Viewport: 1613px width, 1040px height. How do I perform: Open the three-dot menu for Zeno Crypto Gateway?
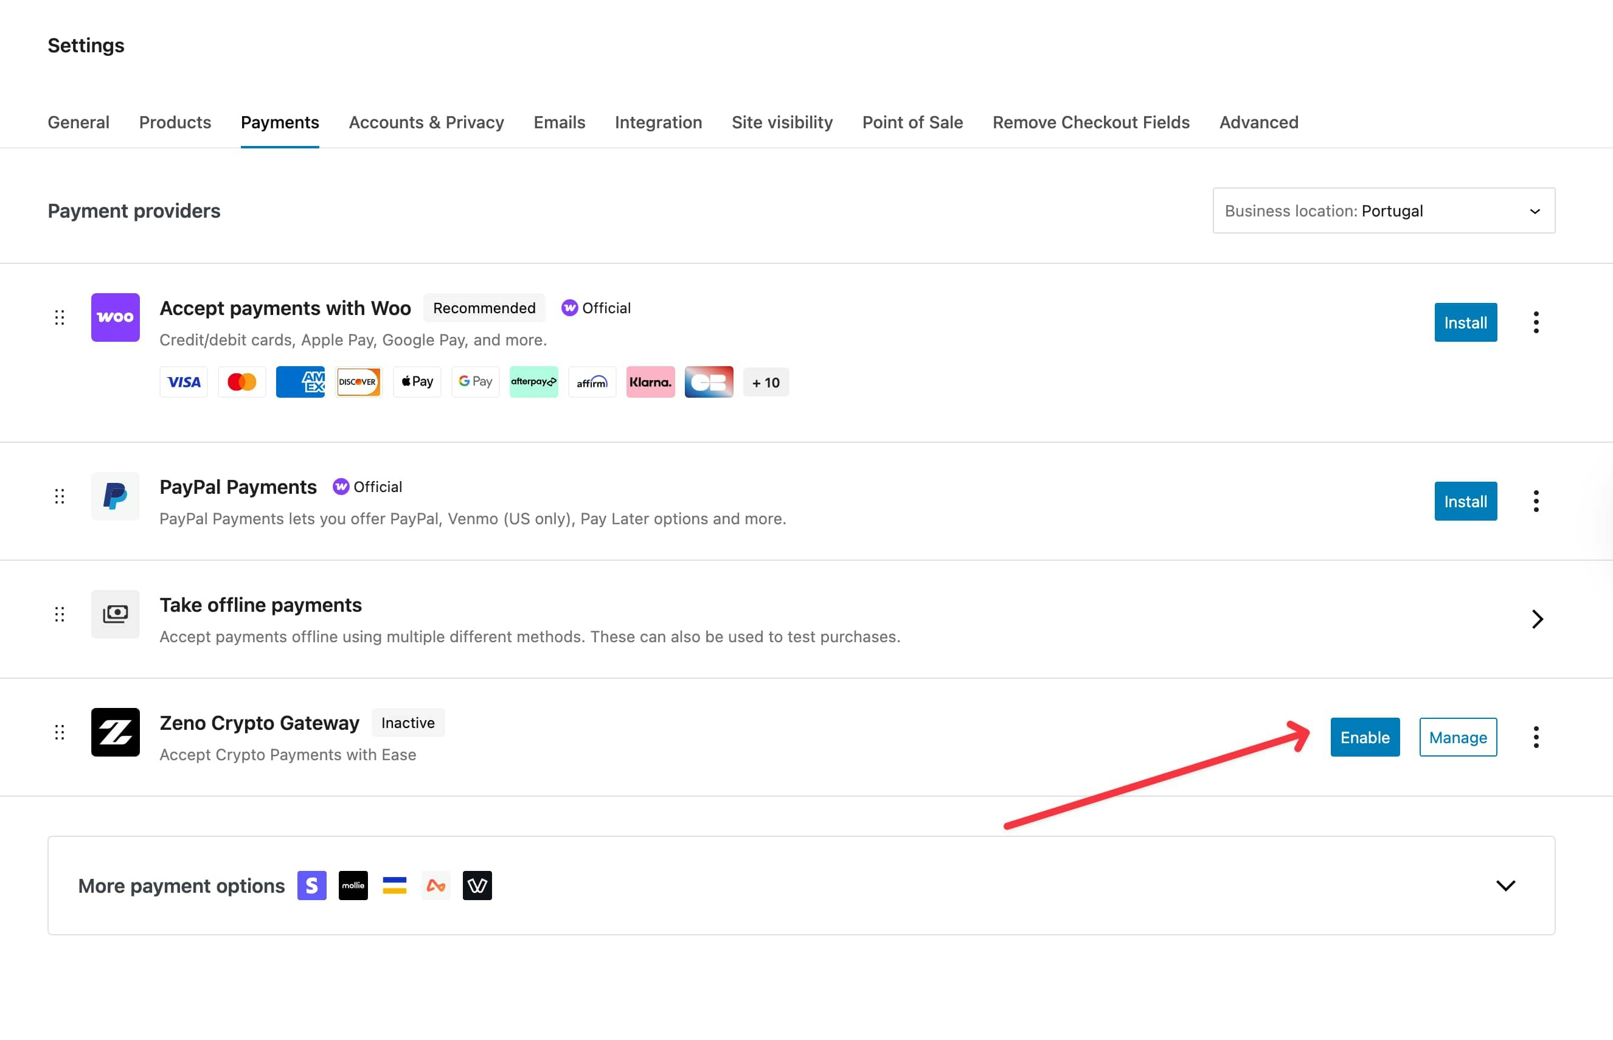(1536, 737)
